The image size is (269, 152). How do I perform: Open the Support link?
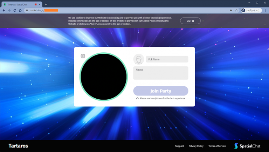[x=179, y=146]
